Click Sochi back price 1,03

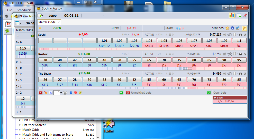pyautogui.click(x=134, y=41)
